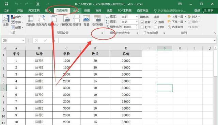Open 效果 theme effects menu
The height and width of the screenshot is (125, 218).
17,27
